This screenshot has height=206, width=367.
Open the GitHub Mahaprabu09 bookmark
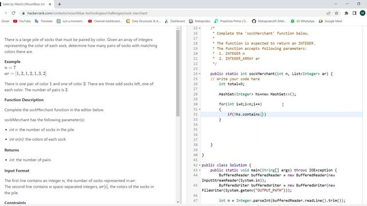[269, 21]
